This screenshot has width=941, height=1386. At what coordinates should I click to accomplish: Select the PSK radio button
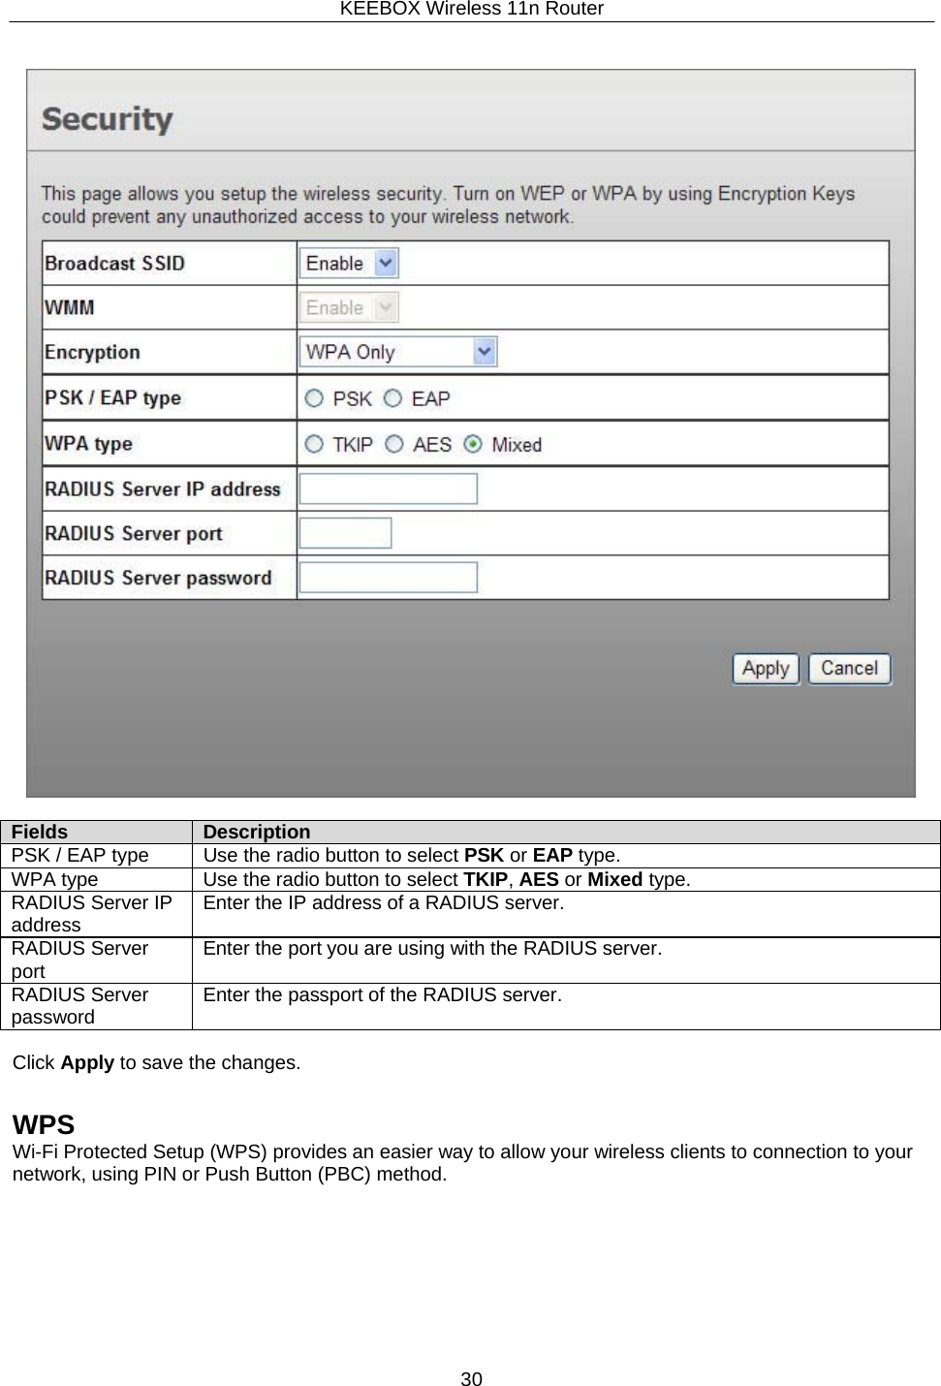click(x=314, y=396)
